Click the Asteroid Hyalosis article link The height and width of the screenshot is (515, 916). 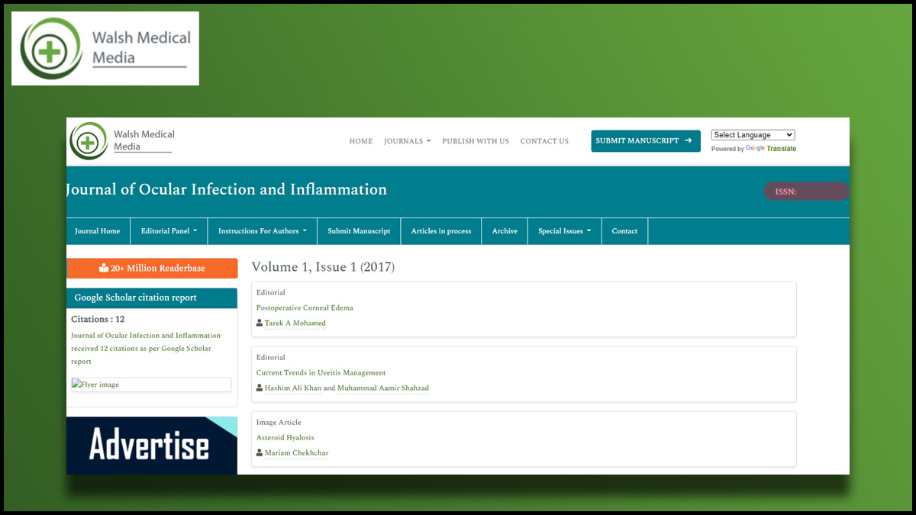(x=285, y=438)
